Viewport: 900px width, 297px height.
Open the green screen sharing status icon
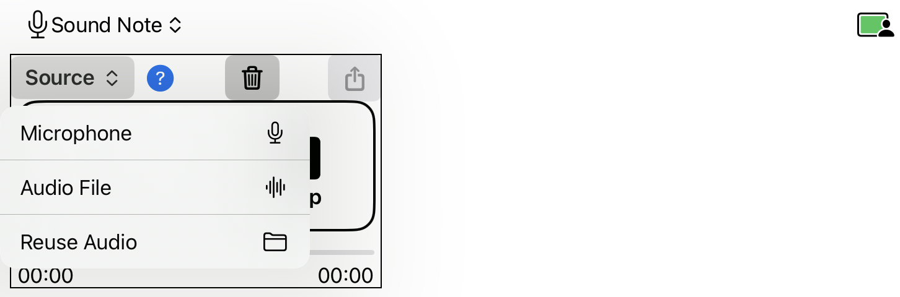[875, 25]
